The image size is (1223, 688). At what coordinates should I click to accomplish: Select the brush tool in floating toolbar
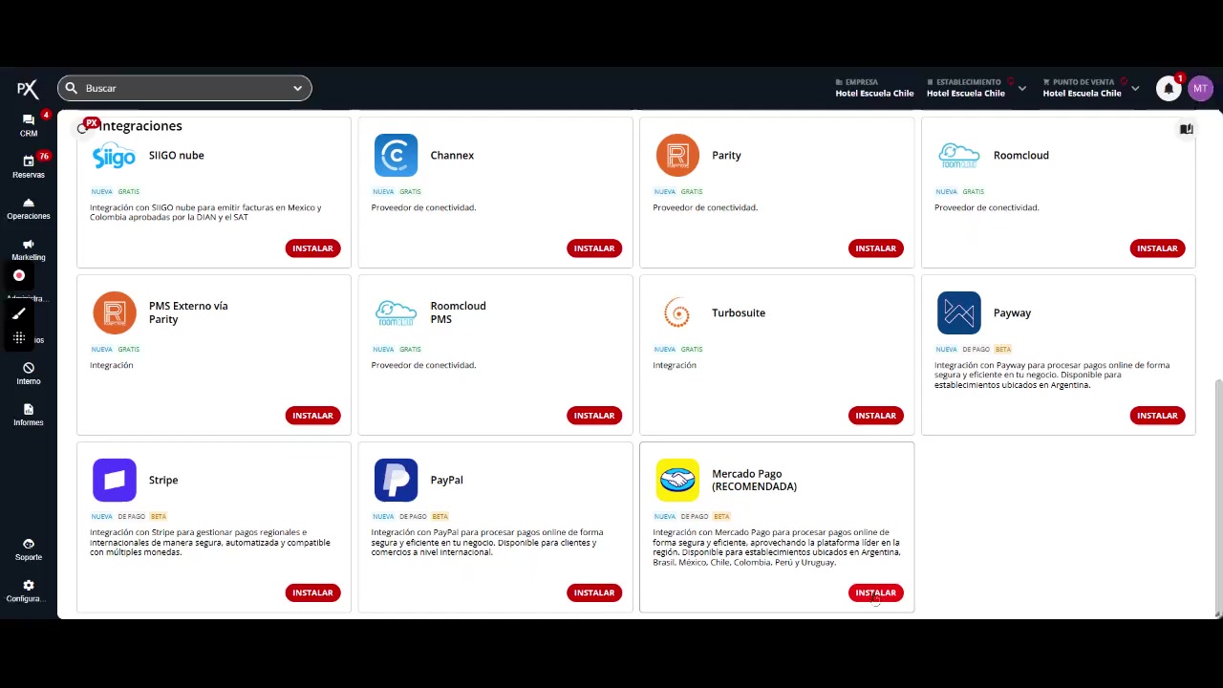(x=19, y=314)
